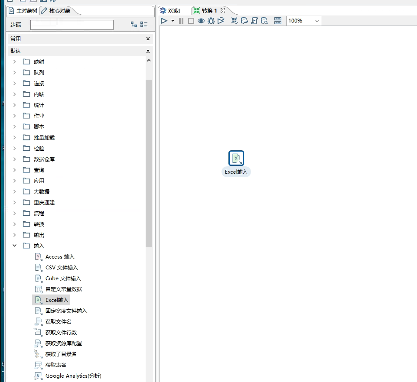Image resolution: width=417 pixels, height=382 pixels.
Task: Select the Excel输入 step on the canvas
Action: pos(236,158)
